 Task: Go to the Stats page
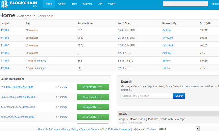74,4
